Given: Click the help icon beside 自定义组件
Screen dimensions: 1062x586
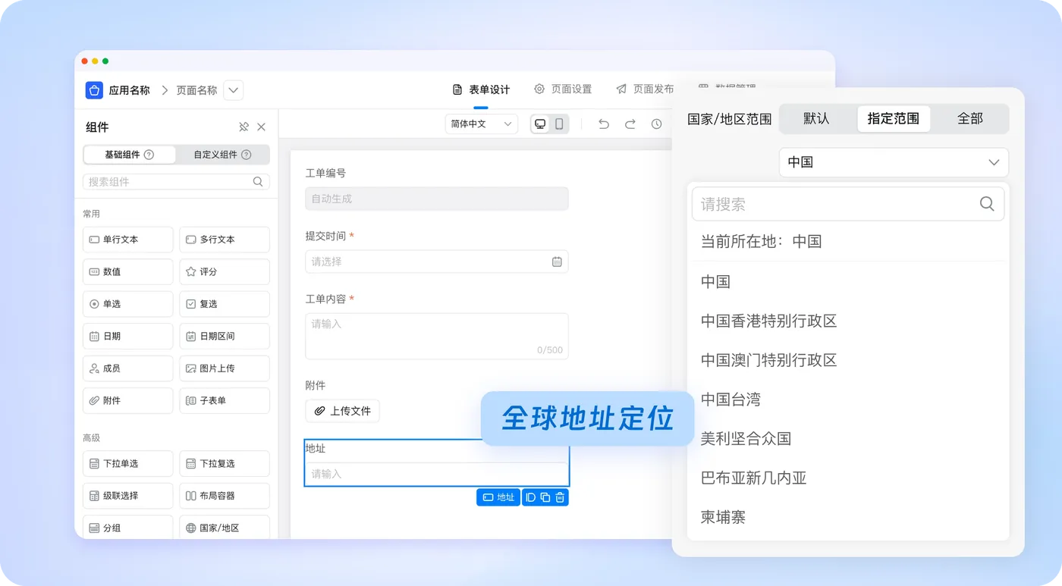Looking at the screenshot, I should pos(246,155).
